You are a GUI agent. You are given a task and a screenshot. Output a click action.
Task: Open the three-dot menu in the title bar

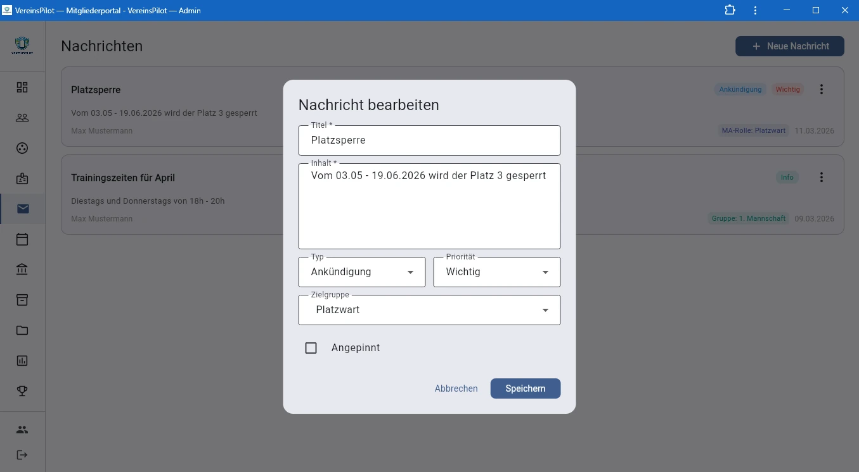pos(755,10)
